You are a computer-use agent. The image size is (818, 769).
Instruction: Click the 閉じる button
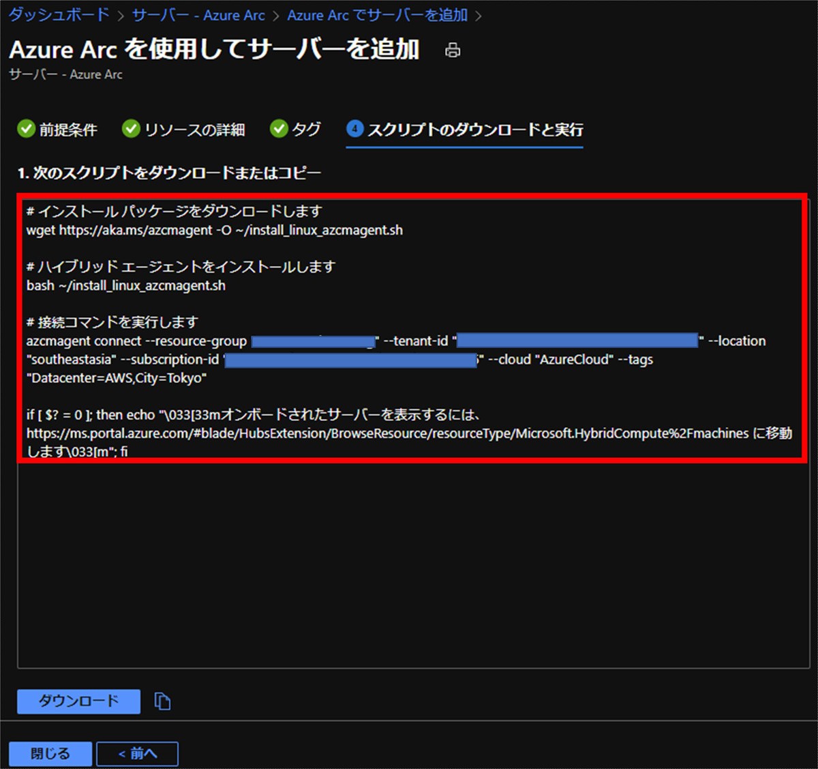[x=50, y=753]
